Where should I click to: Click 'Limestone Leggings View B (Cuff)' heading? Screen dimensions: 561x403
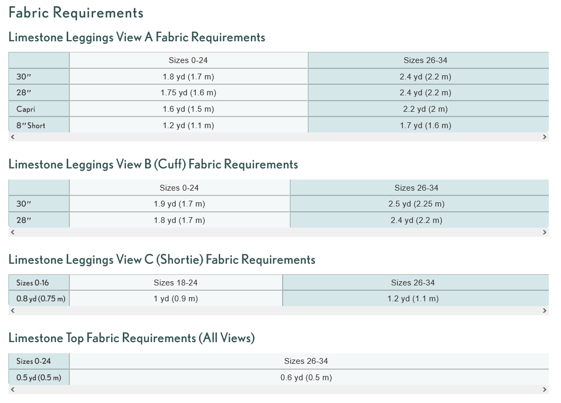point(153,164)
